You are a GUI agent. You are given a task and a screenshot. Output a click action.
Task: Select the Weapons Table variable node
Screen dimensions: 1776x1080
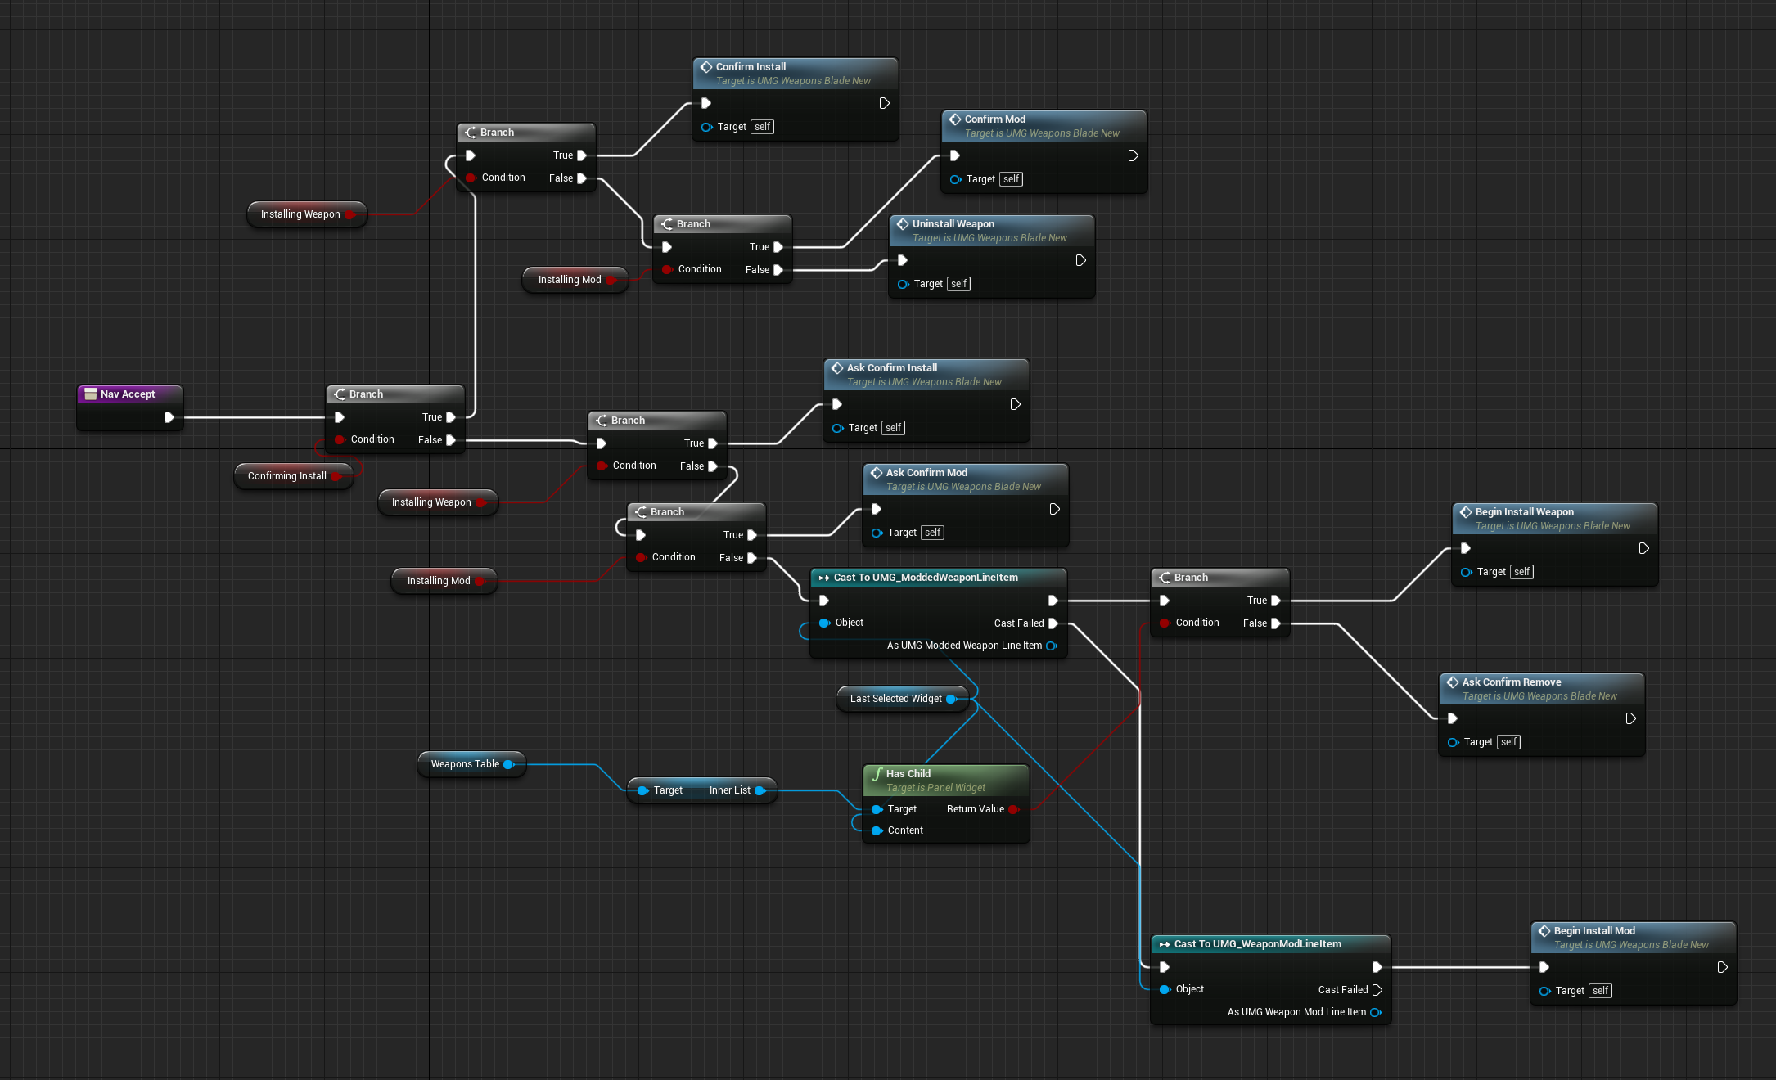[471, 764]
